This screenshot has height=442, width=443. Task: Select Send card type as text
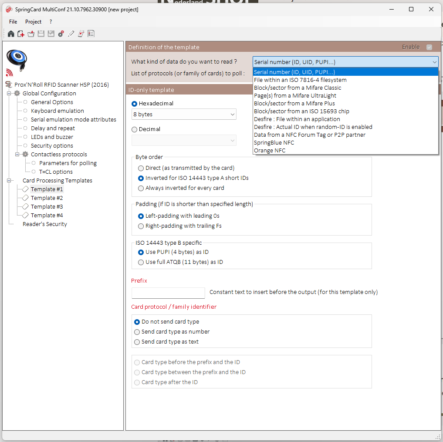(137, 342)
